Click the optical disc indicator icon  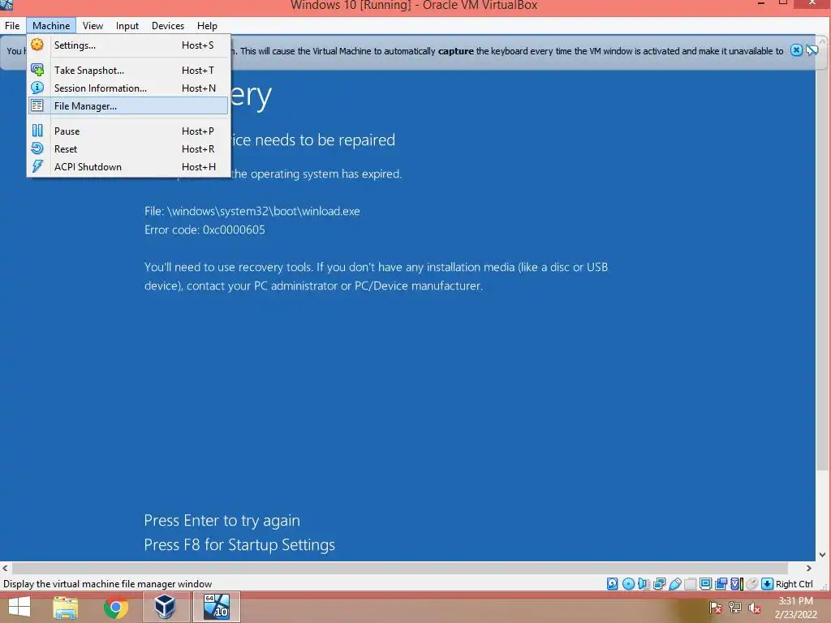[628, 584]
